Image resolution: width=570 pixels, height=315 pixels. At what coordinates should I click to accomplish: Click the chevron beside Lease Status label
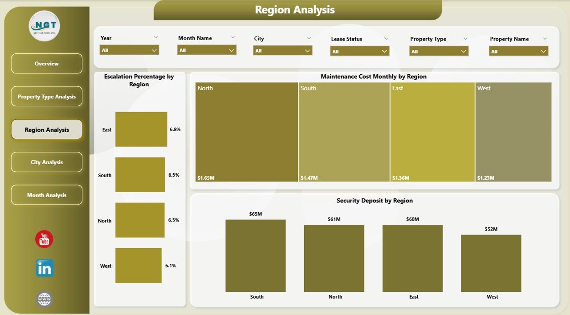(x=386, y=39)
